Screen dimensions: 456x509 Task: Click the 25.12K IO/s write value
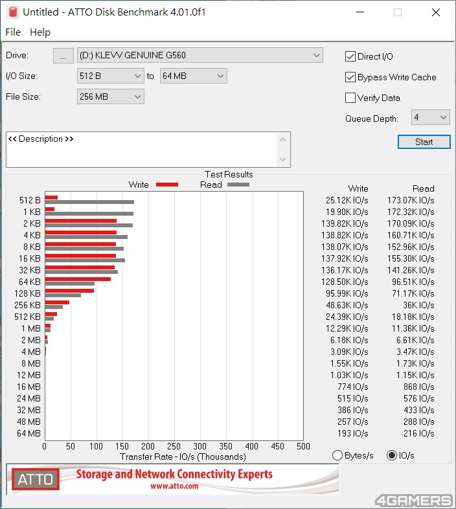click(347, 200)
